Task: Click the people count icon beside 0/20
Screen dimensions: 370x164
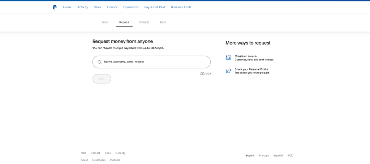Action: 202,74
